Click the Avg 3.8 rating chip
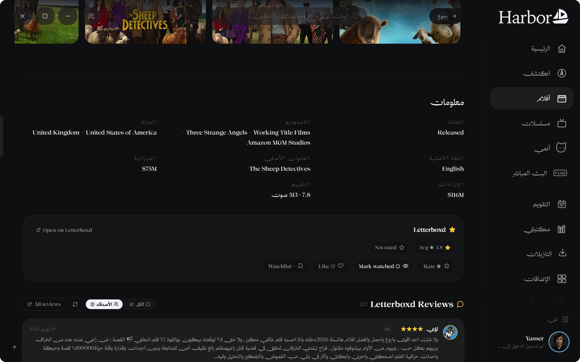Viewport: 580px width, 362px height. point(434,248)
